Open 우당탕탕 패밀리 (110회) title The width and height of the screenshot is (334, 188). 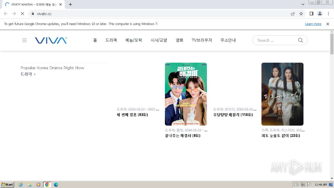pos(233,115)
